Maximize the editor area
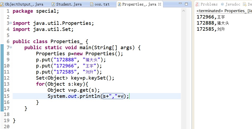252x129 pixels. (186, 4)
